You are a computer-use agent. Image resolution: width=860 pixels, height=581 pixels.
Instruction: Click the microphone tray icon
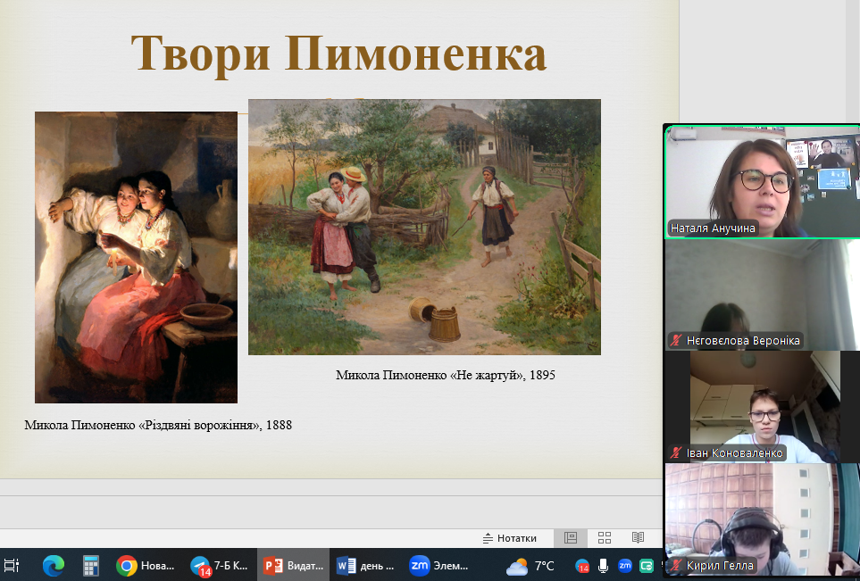click(x=604, y=566)
